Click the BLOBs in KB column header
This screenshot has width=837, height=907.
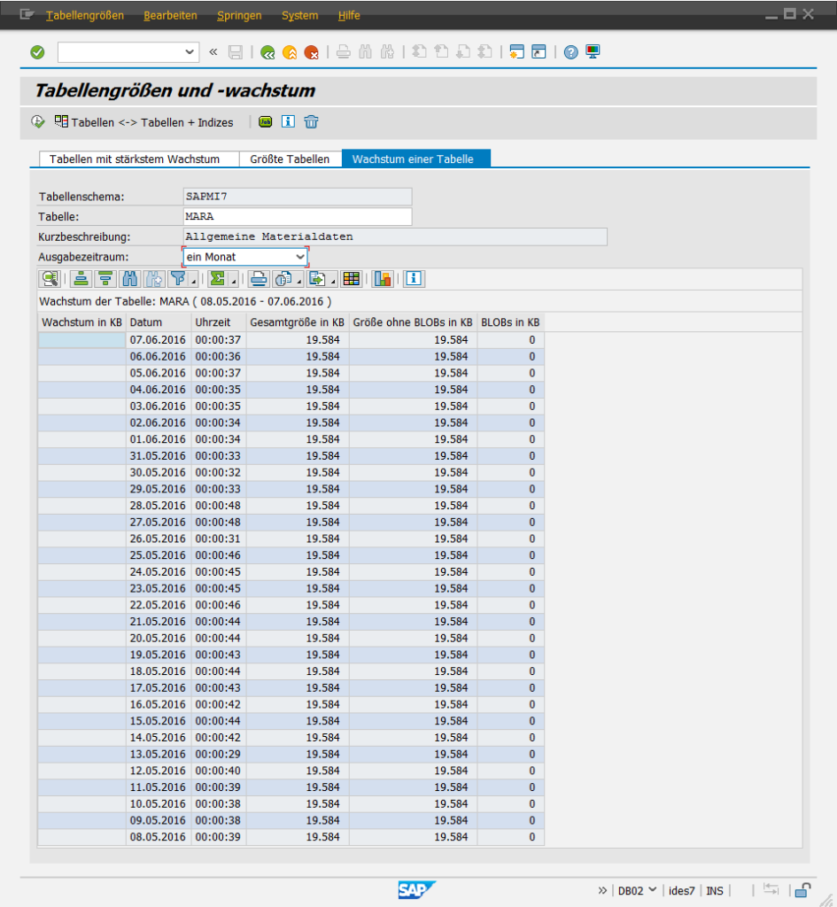pyautogui.click(x=510, y=322)
